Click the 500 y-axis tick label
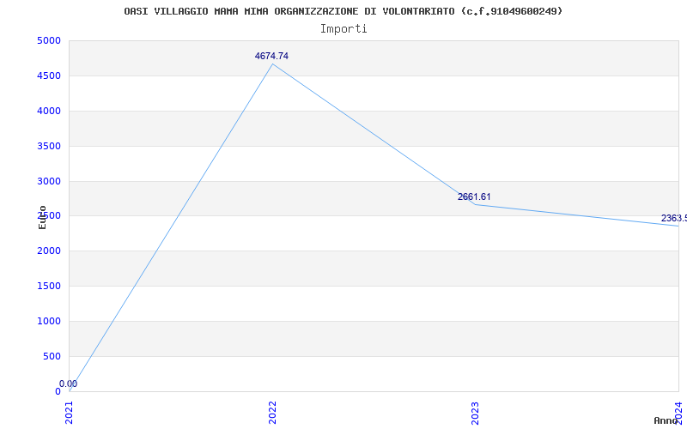The height and width of the screenshot is (429, 687). click(52, 356)
